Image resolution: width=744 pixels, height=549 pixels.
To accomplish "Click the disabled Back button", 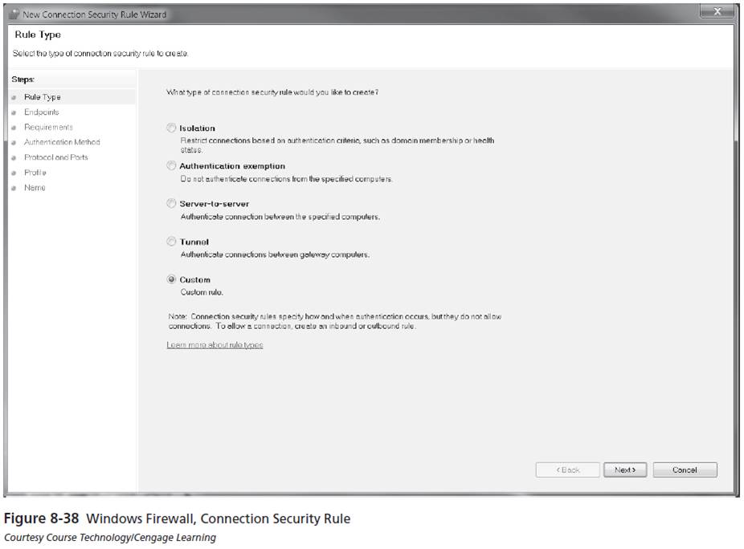I will click(x=567, y=470).
